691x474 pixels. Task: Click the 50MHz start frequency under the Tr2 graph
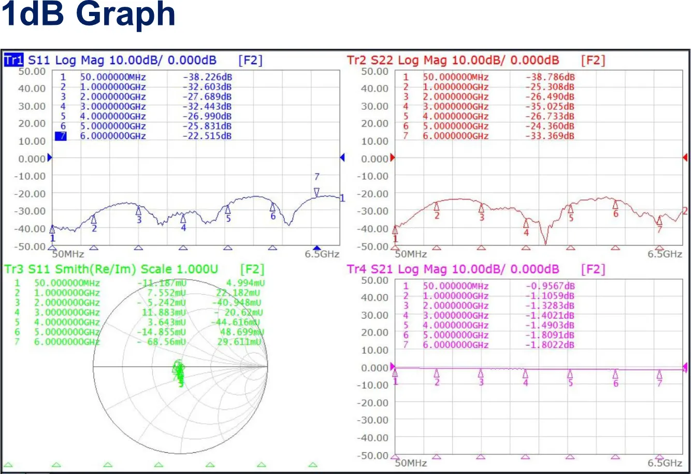click(411, 254)
